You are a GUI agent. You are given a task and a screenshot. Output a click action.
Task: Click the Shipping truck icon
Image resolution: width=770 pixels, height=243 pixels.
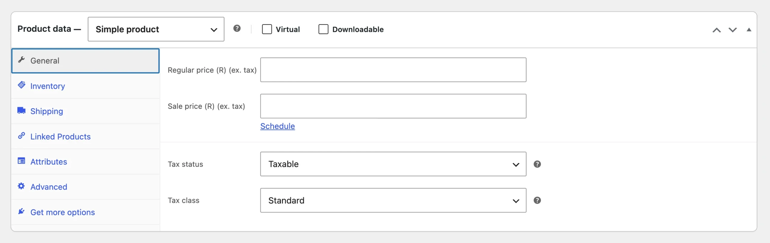coord(21,110)
